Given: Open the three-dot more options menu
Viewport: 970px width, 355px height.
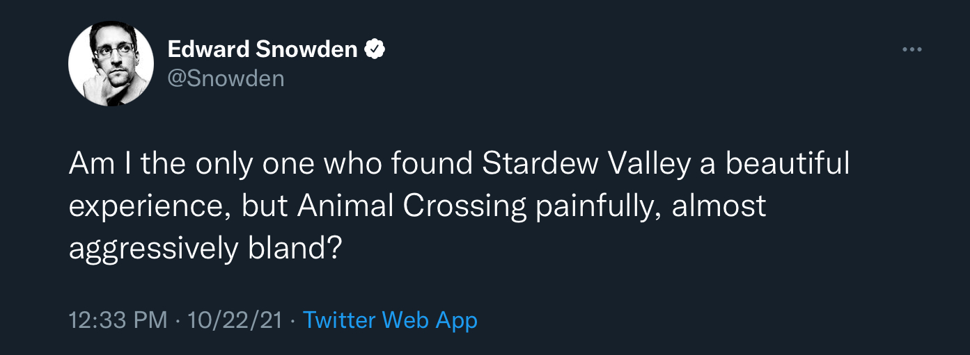Looking at the screenshot, I should pyautogui.click(x=912, y=50).
